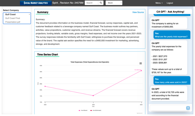Focus the Search input field

click(91, 3)
